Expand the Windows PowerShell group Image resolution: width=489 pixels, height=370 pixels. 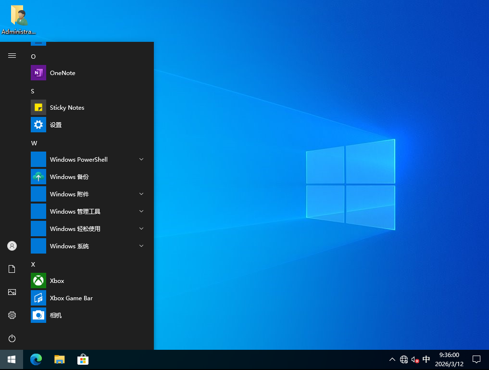141,159
